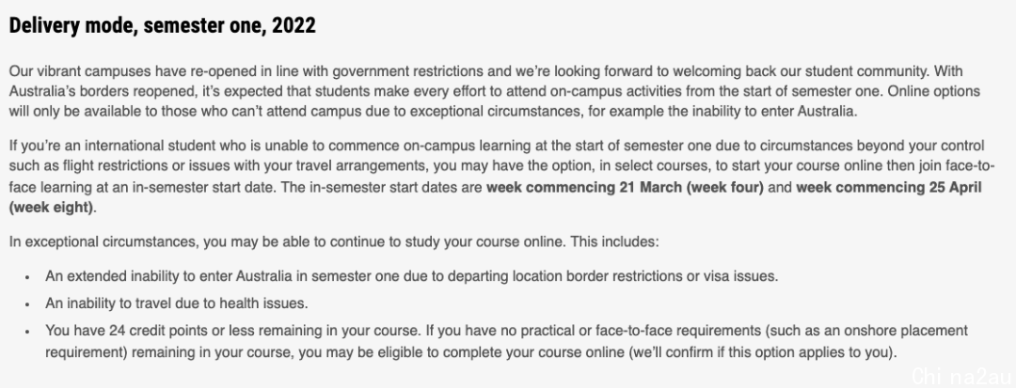
Task: Click the words 'This includes:' before the bullet list
Action: 613,242
